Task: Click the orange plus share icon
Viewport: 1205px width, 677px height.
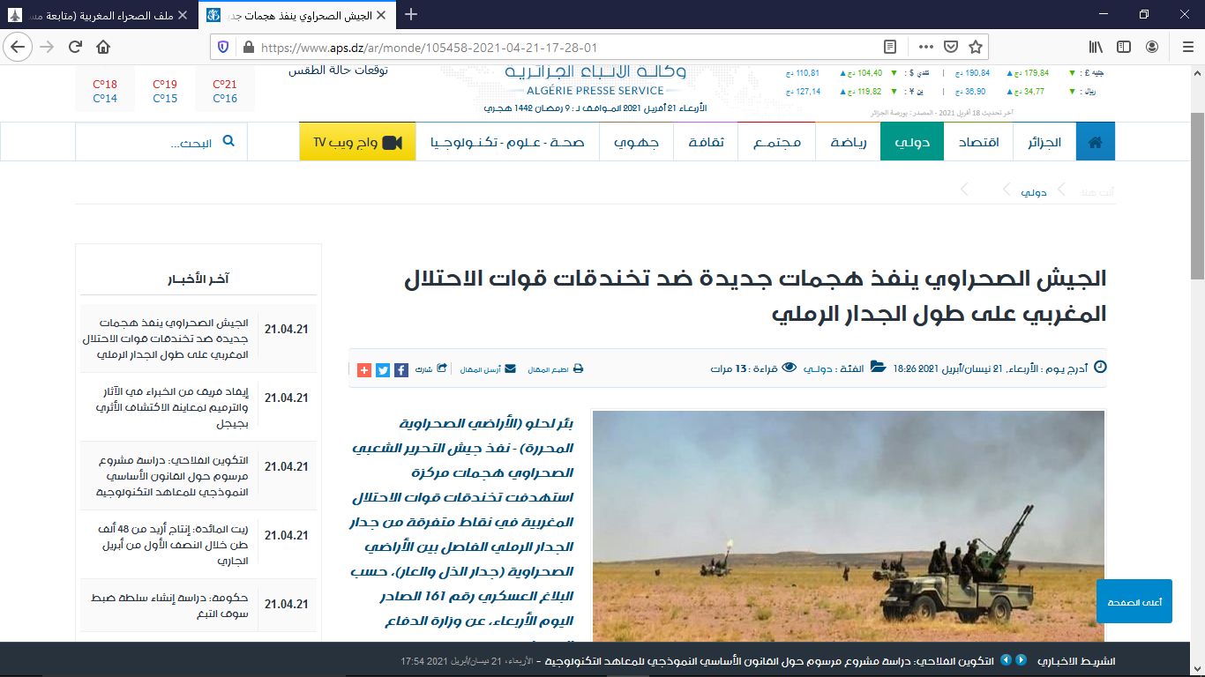Action: (x=364, y=370)
